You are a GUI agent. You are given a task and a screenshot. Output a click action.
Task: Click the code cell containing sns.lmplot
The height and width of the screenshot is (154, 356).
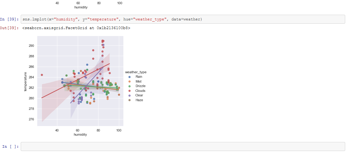[x=183, y=19]
